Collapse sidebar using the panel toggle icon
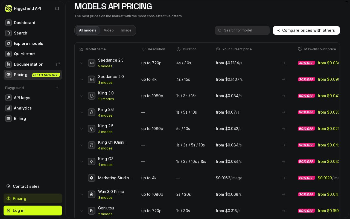The width and height of the screenshot is (350, 219). pos(57,8)
